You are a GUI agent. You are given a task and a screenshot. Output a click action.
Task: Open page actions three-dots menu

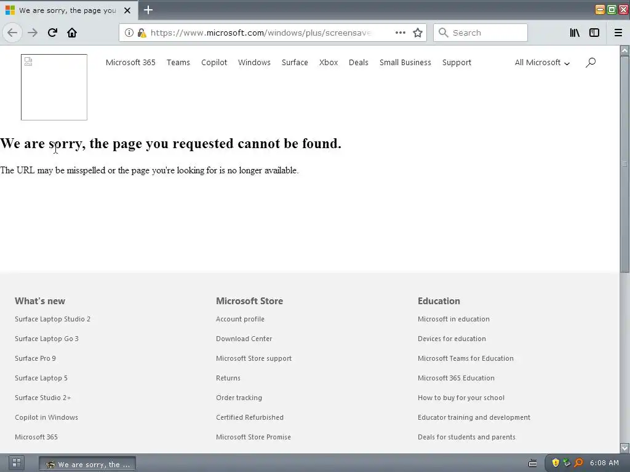(x=400, y=33)
